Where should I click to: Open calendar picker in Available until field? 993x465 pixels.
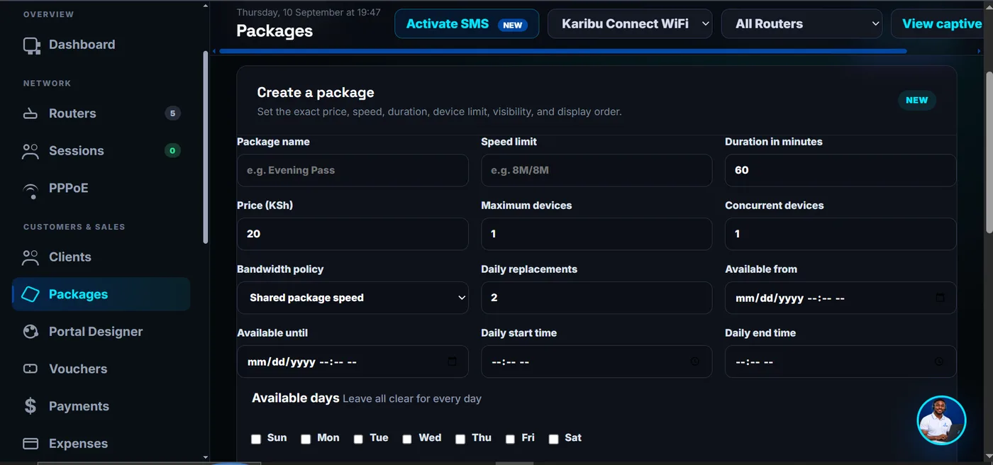452,362
